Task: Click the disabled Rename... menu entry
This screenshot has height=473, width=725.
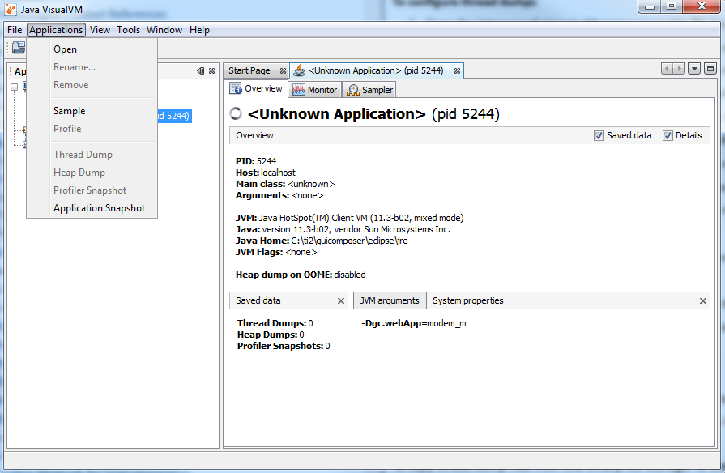Action: 92,67
